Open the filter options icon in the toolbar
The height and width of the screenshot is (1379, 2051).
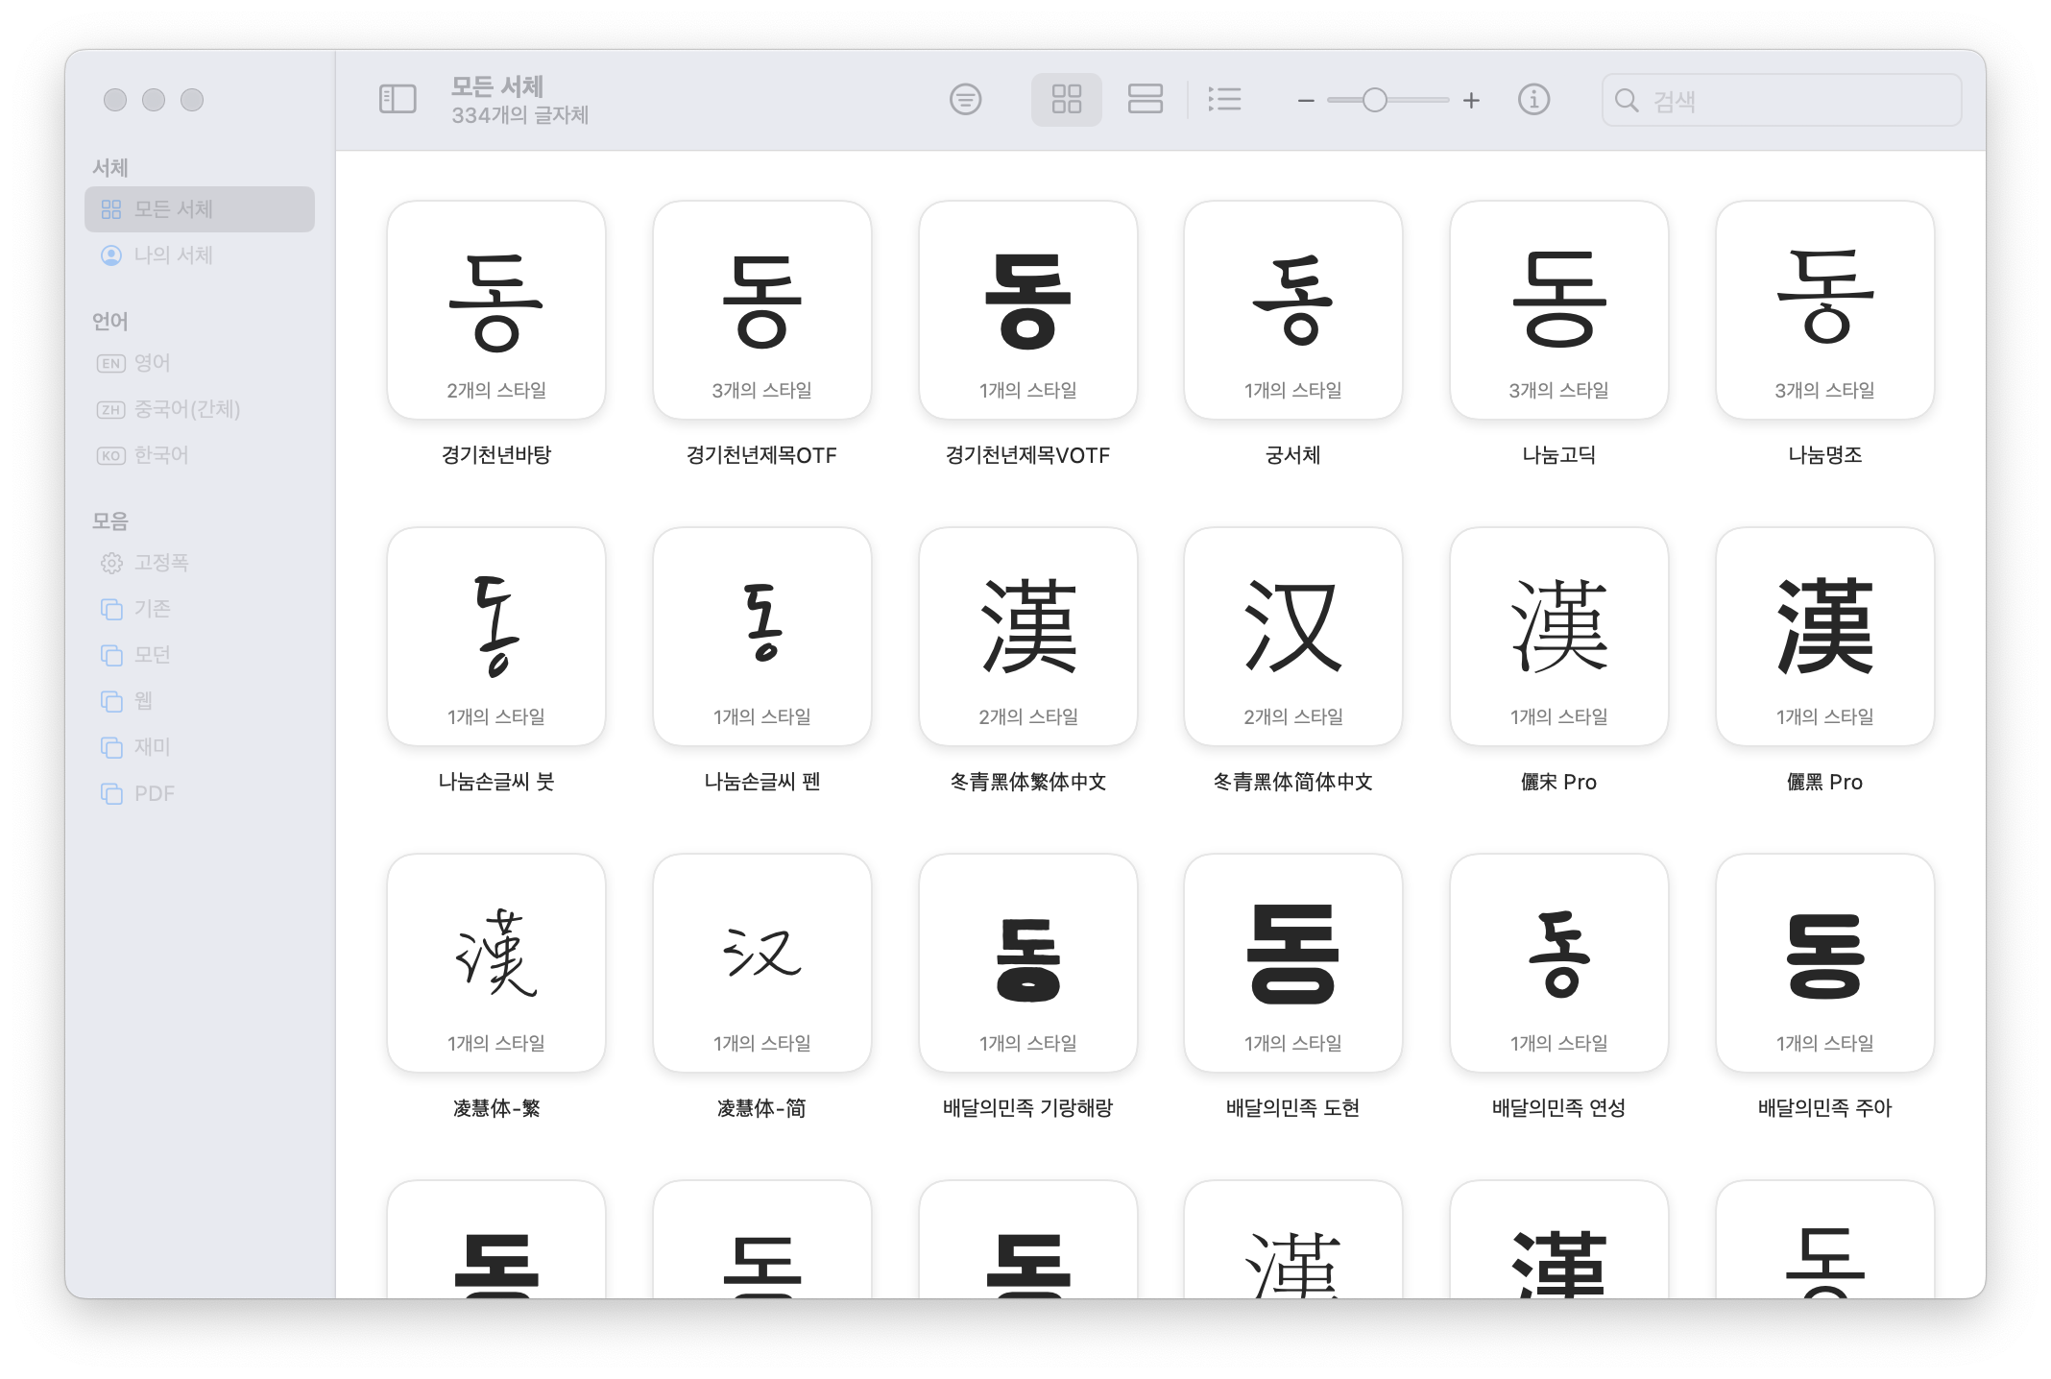[966, 99]
